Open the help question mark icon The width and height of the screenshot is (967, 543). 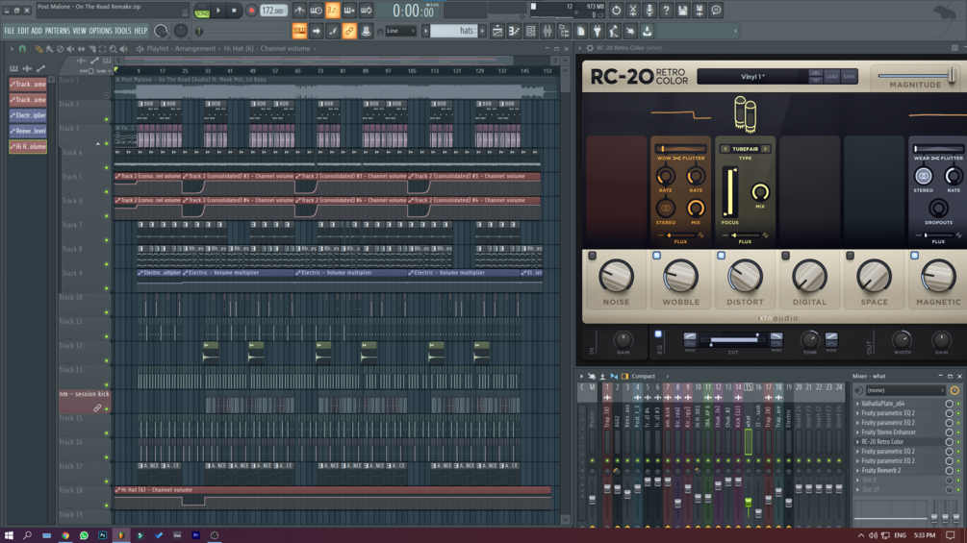point(666,11)
